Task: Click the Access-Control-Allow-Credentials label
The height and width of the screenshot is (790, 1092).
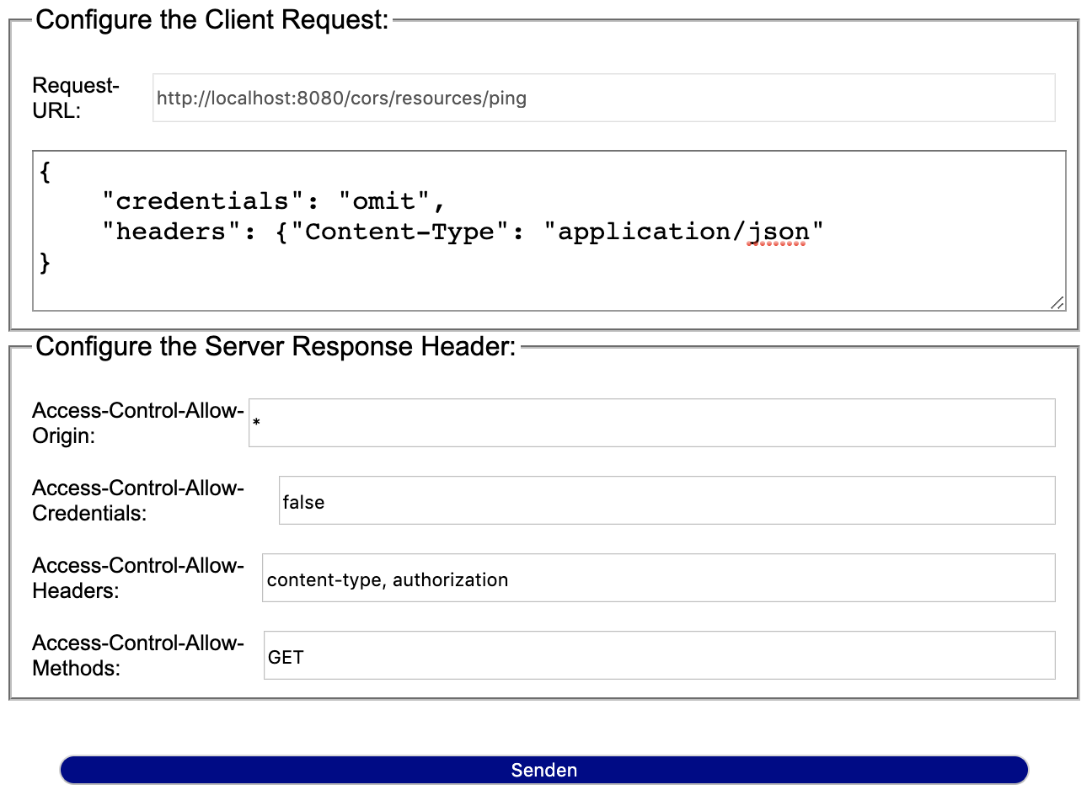Action: pyautogui.click(x=137, y=500)
